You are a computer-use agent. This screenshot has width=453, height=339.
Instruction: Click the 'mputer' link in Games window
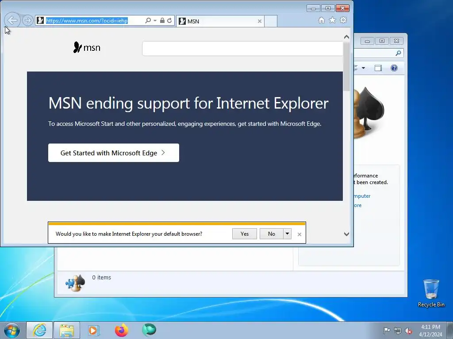click(x=362, y=196)
